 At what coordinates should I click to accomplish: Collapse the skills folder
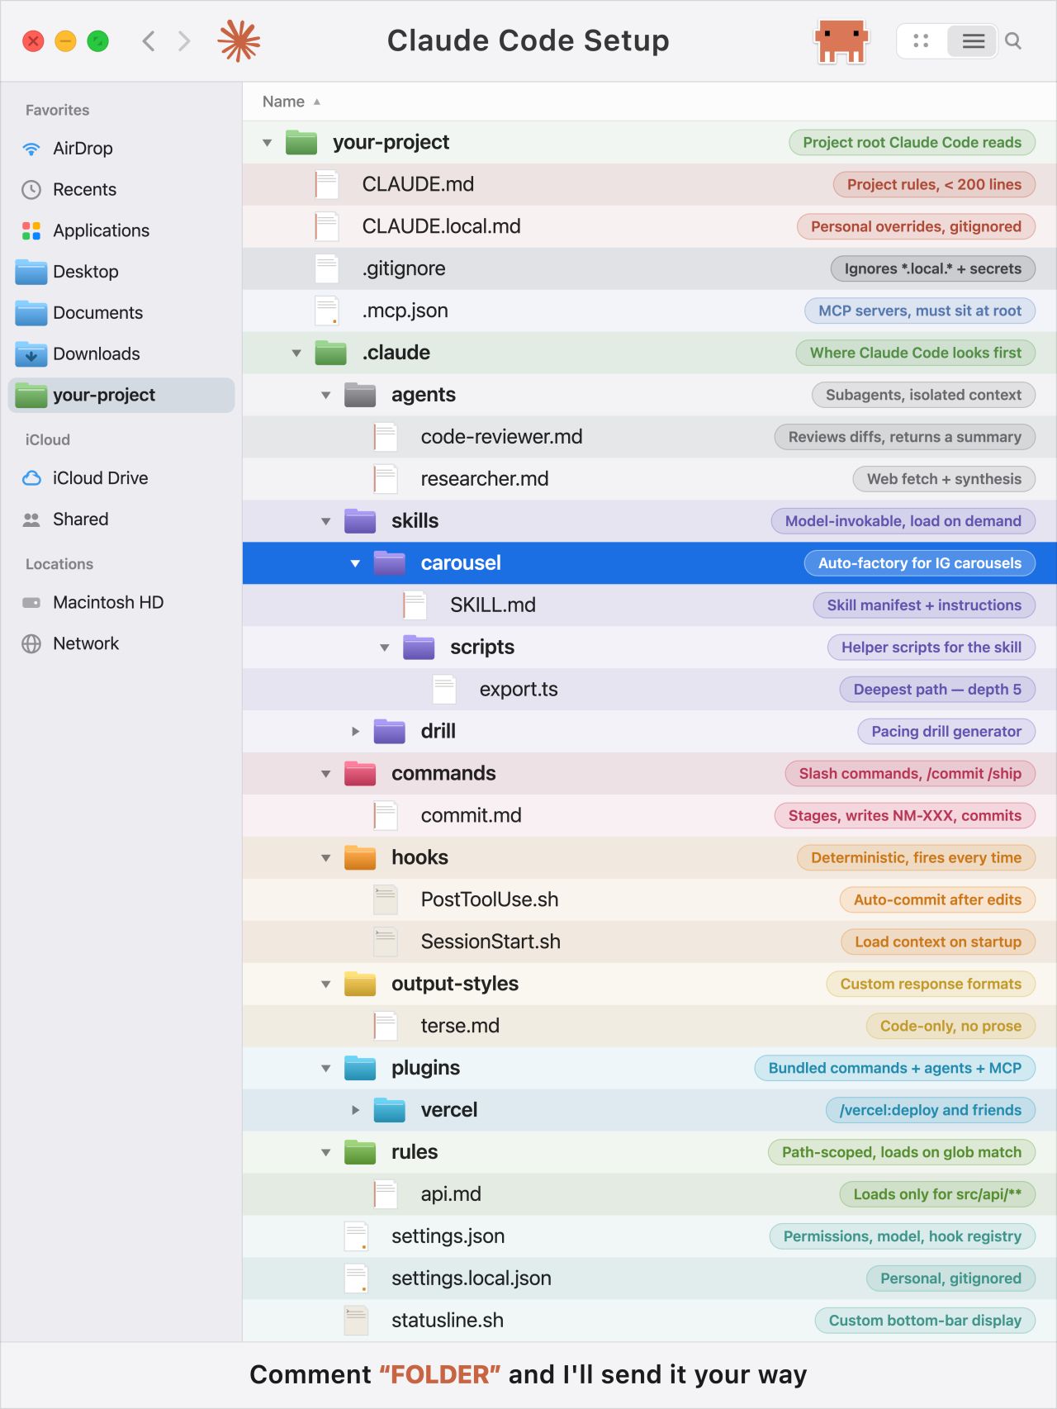(x=325, y=522)
